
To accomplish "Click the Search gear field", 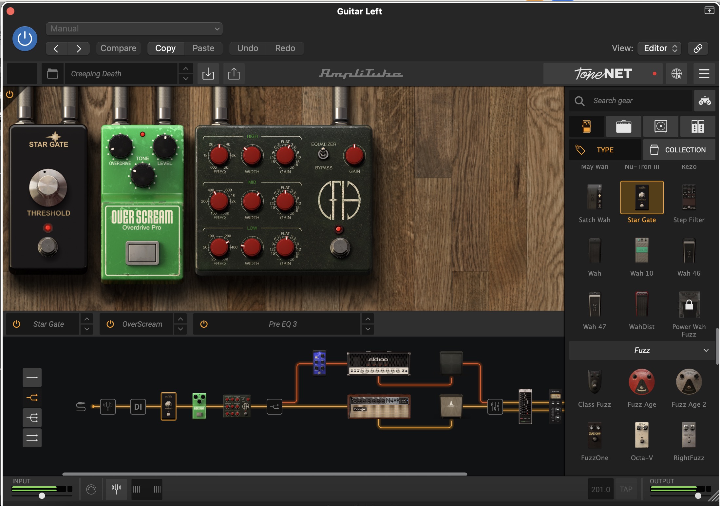I will 631,101.
